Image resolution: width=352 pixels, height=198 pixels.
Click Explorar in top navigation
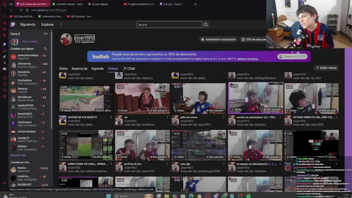click(x=48, y=24)
